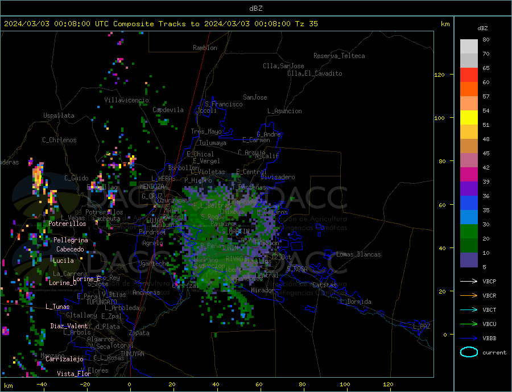Click the cyan 'current' ellipse in legend

point(469,352)
